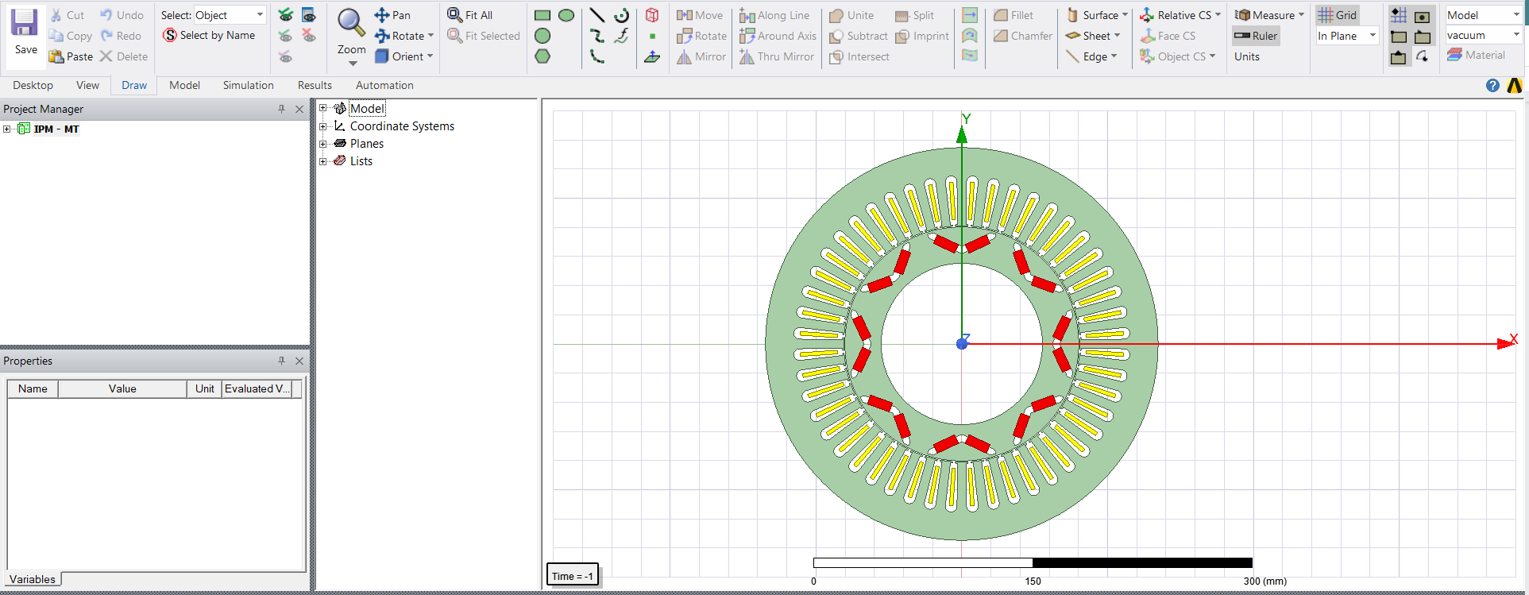Open the blue Help question mark icon
1529x595 pixels.
tap(1492, 85)
